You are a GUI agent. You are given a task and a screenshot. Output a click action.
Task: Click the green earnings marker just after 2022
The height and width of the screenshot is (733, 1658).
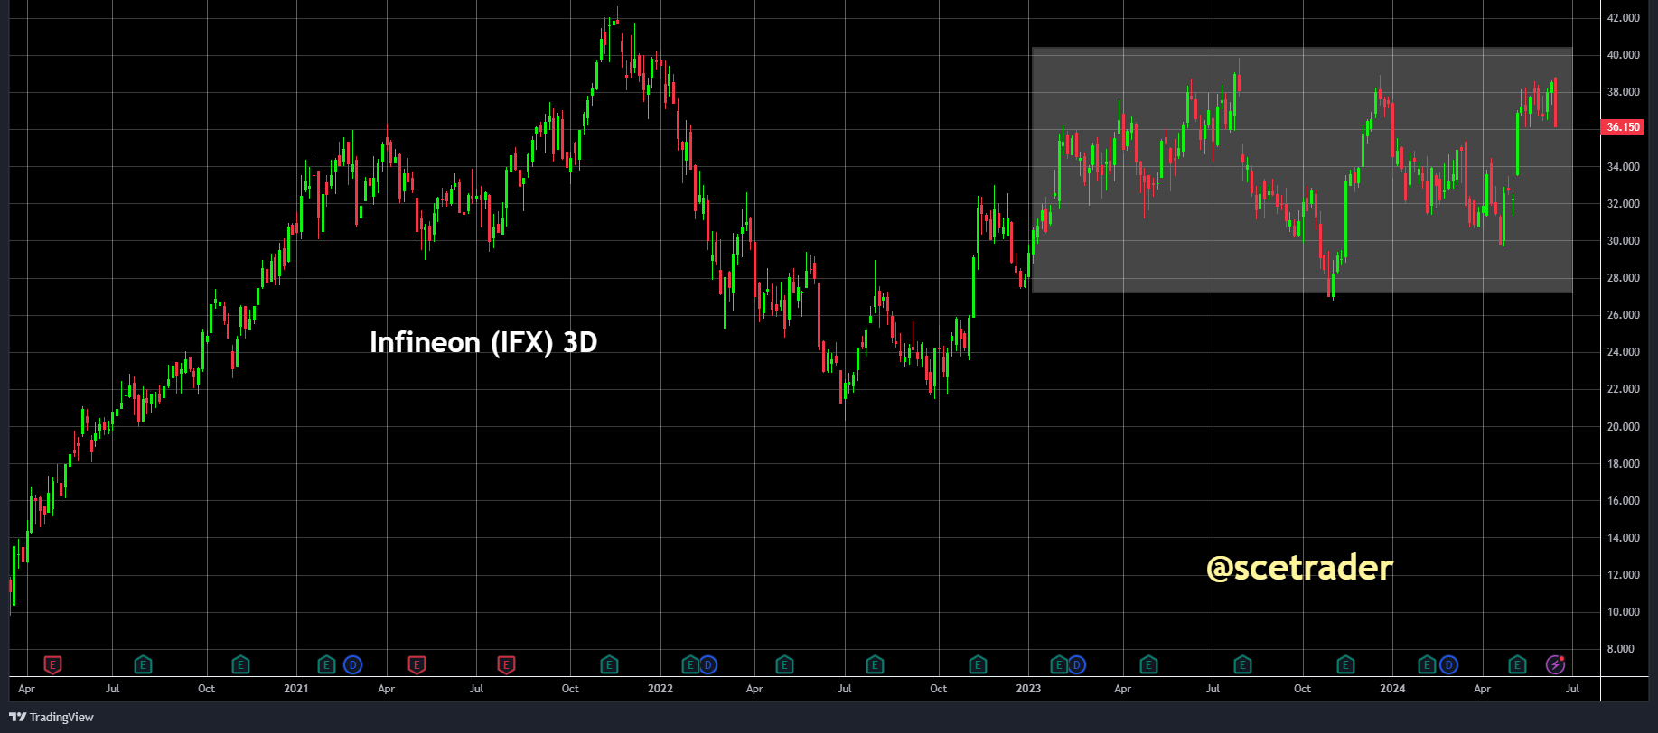coord(690,665)
